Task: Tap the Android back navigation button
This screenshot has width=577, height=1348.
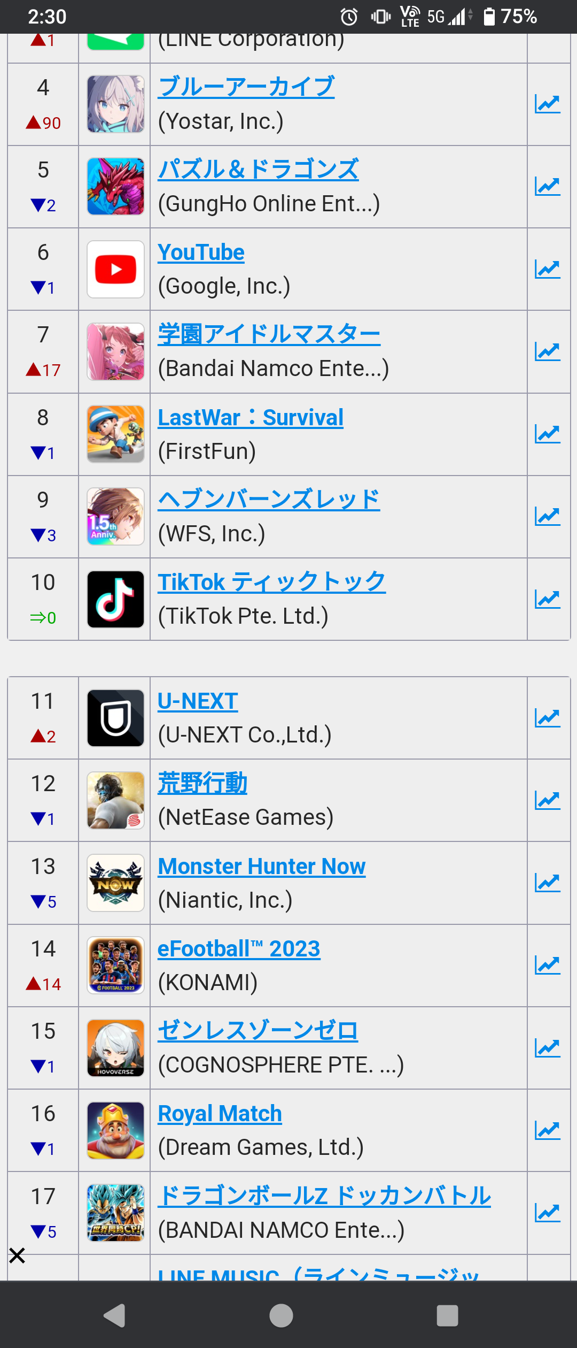Action: coord(115,1315)
